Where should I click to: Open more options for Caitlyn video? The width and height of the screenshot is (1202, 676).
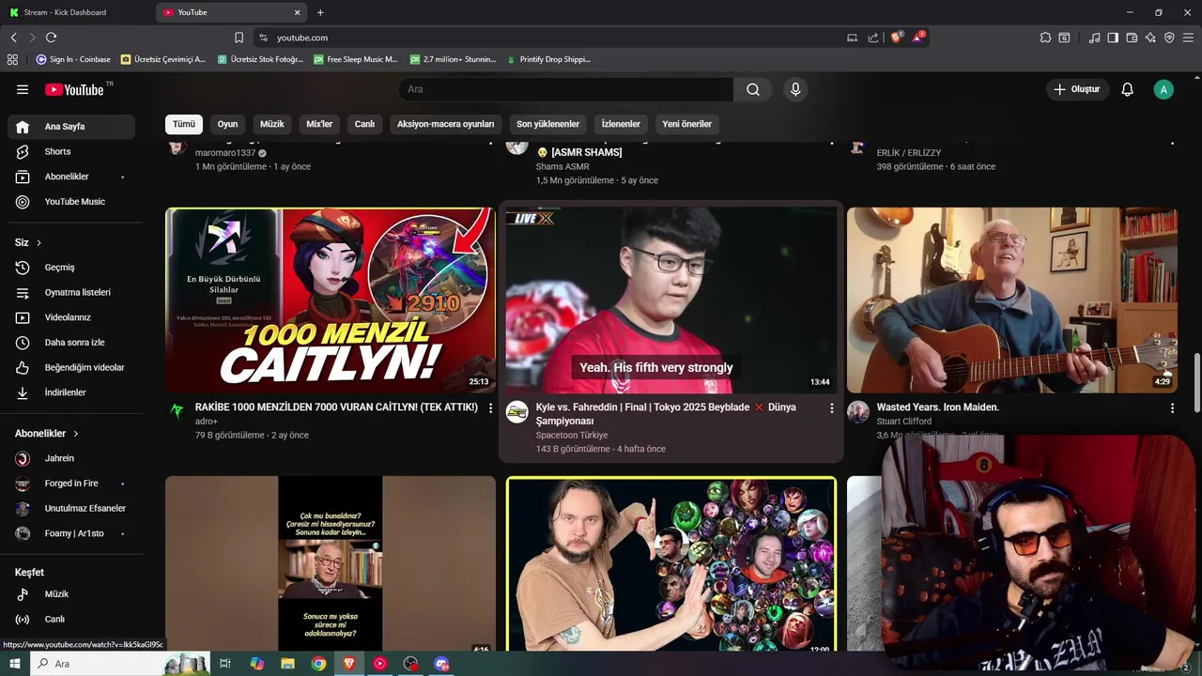coord(490,408)
